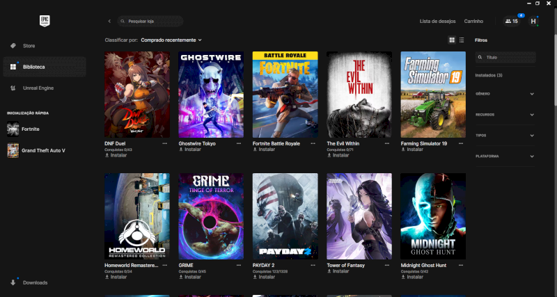Click the Downloads arrow icon
557x297 pixels.
(x=13, y=282)
